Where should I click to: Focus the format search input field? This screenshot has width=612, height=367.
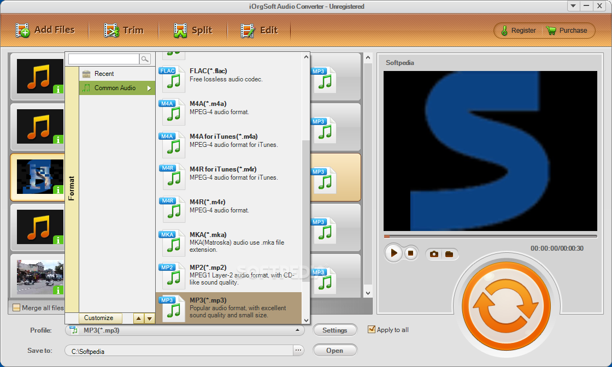(x=104, y=59)
